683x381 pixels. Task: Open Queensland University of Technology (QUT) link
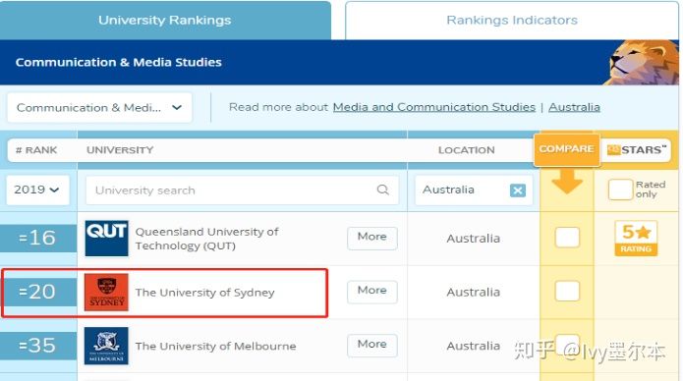coord(207,239)
